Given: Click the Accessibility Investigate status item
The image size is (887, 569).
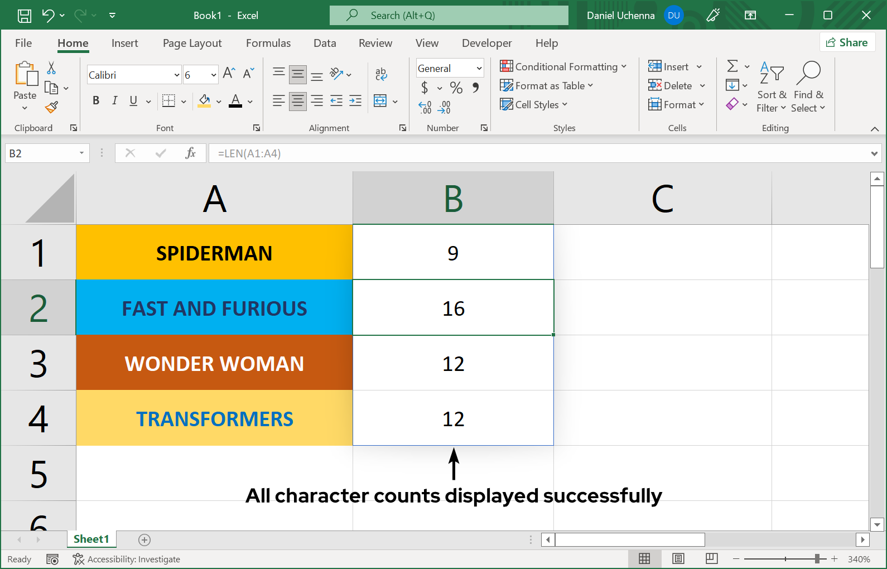Looking at the screenshot, I should [x=127, y=559].
